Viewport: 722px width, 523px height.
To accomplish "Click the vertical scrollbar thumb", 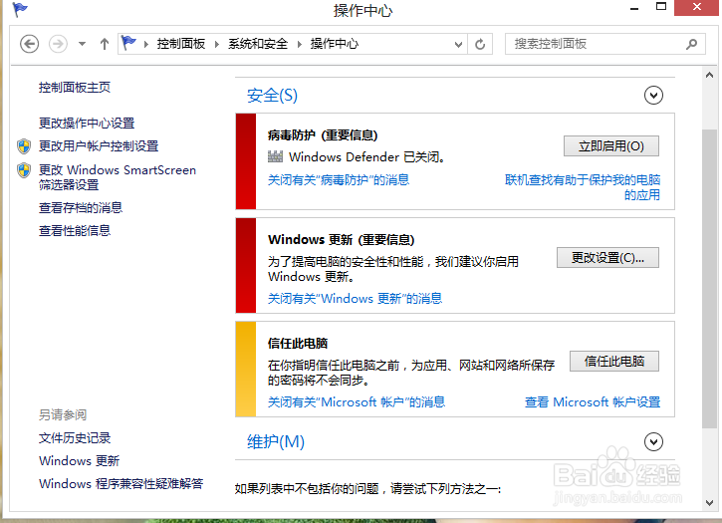I will pos(709,279).
